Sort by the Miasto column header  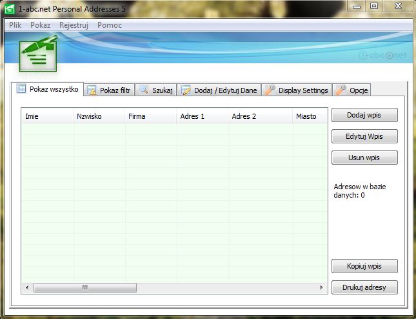pyautogui.click(x=310, y=116)
